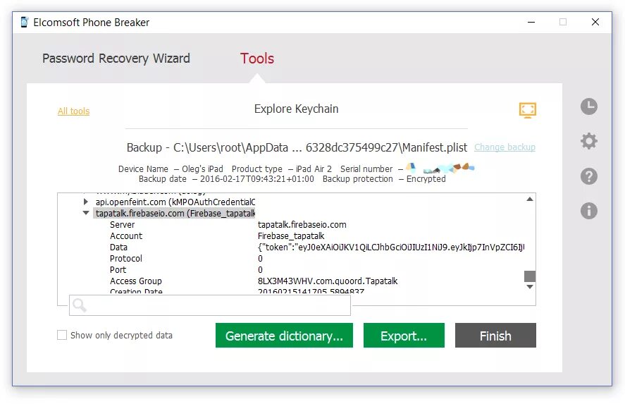Screen dimensions: 625x404
Task: Switch to Password Recovery Wizard tab
Action: point(116,59)
